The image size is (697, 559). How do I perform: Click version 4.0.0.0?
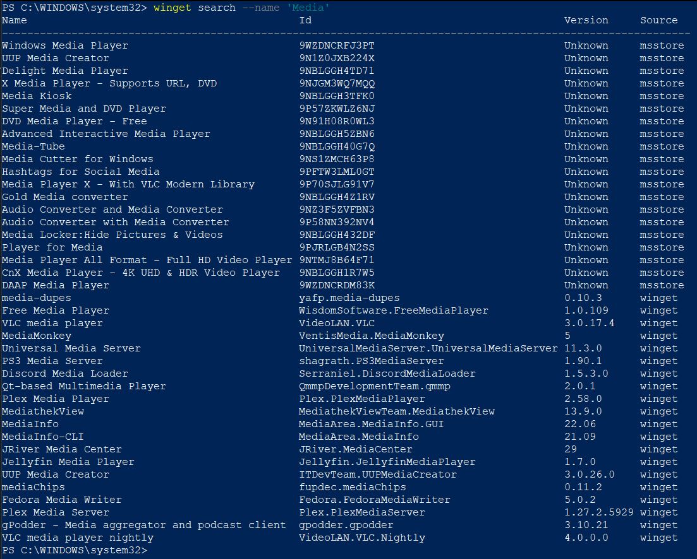click(586, 538)
